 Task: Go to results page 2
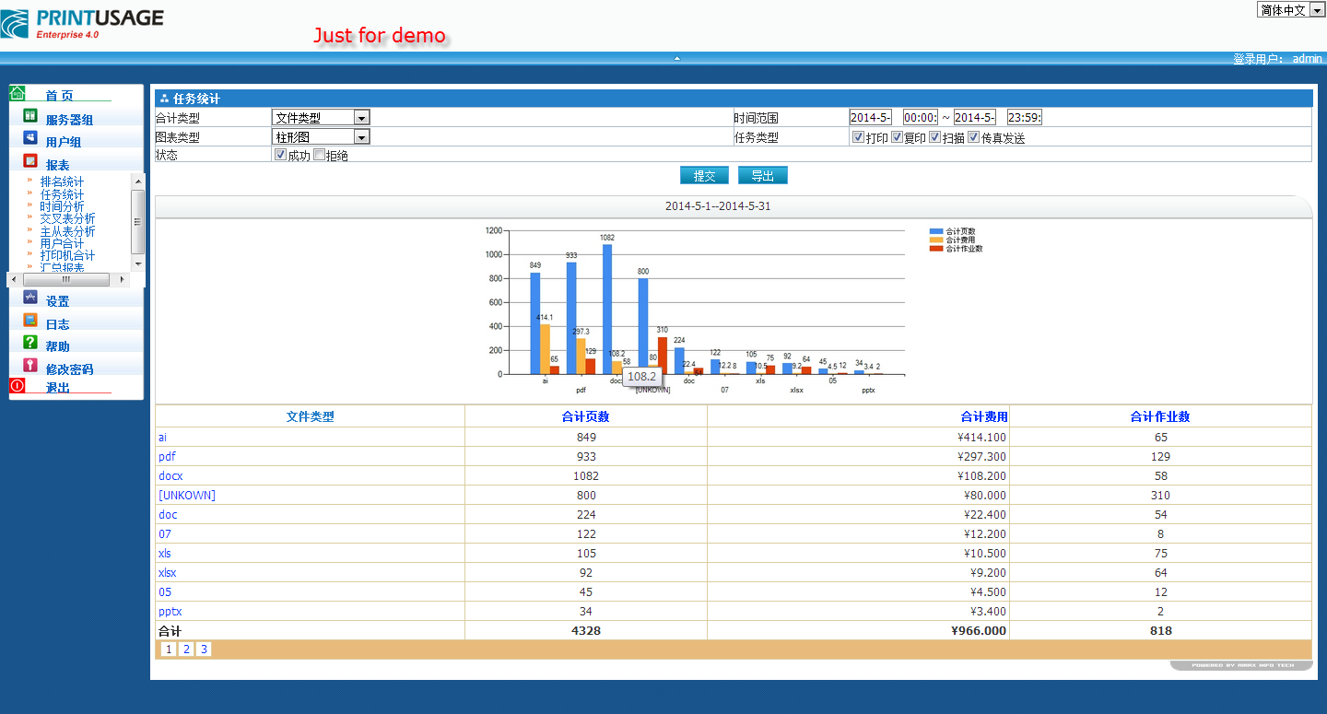coord(186,650)
